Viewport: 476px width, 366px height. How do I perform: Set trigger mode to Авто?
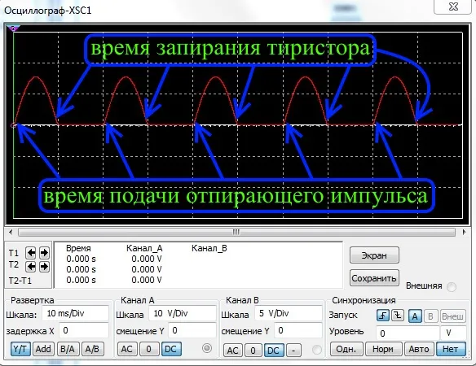pos(419,350)
